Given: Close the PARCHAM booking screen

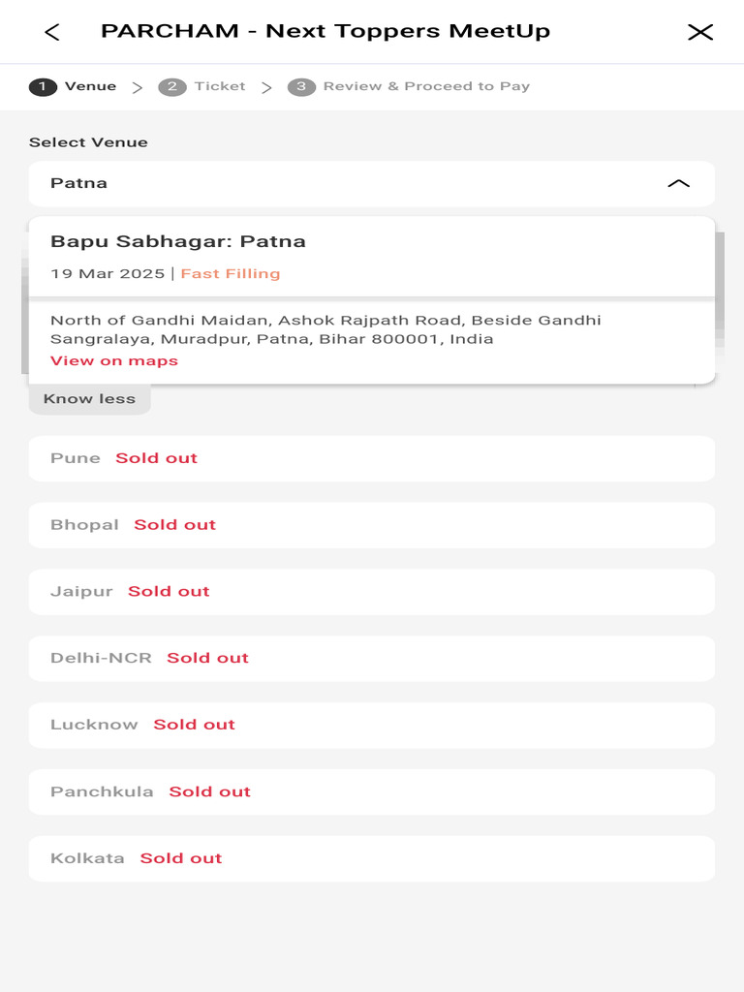Looking at the screenshot, I should pos(699,32).
